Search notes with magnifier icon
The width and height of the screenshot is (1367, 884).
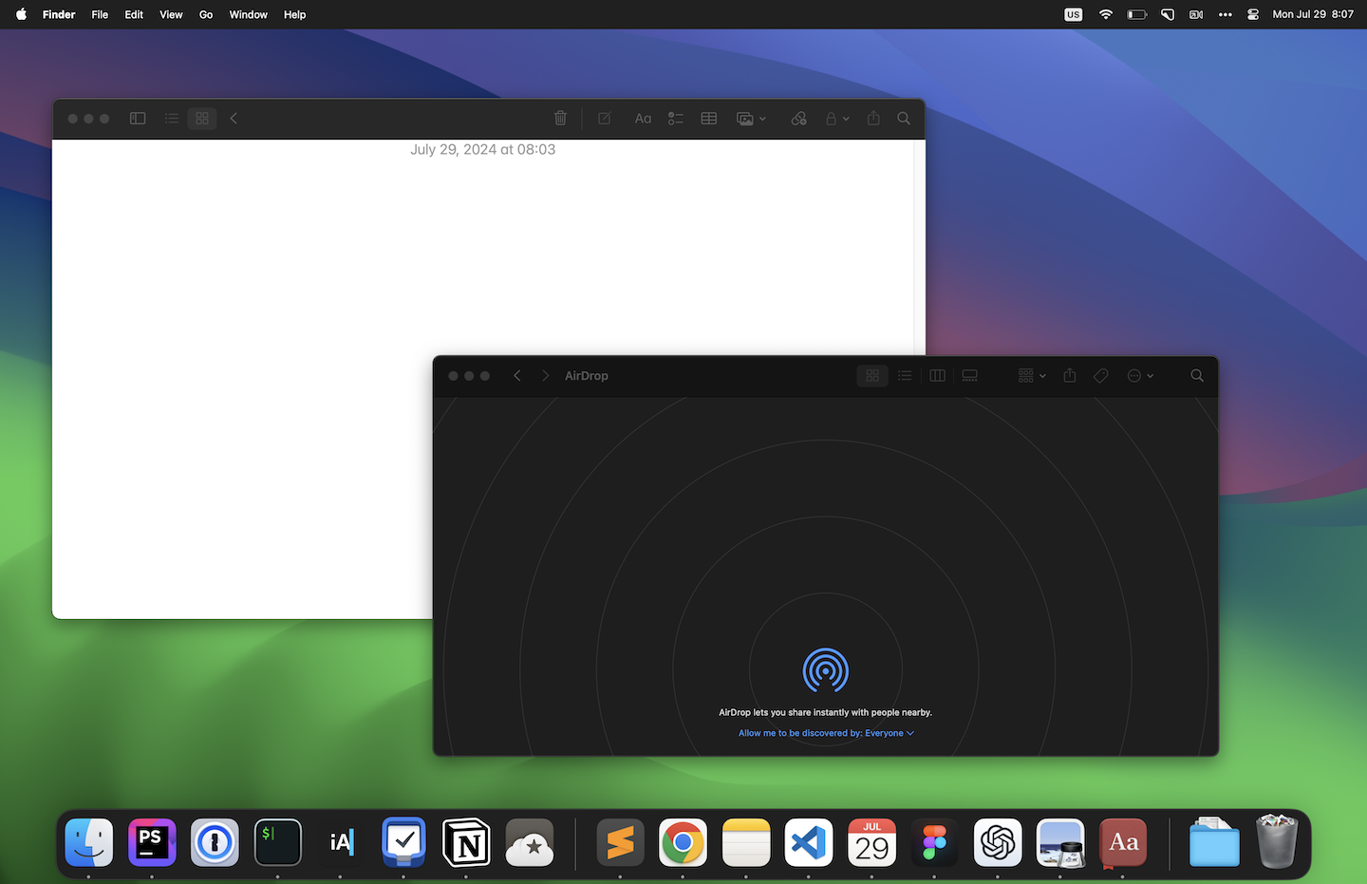tap(904, 119)
